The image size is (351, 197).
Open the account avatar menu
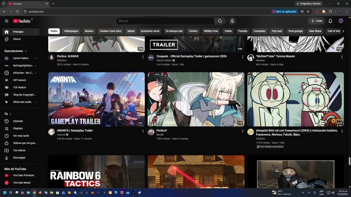pyautogui.click(x=341, y=21)
